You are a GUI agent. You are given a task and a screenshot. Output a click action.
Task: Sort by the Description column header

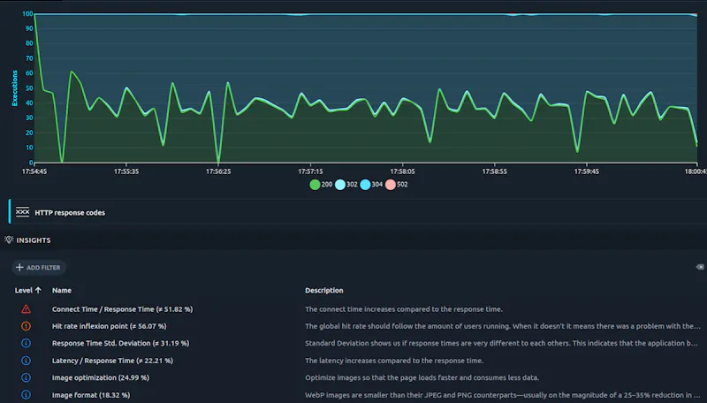pyautogui.click(x=324, y=290)
